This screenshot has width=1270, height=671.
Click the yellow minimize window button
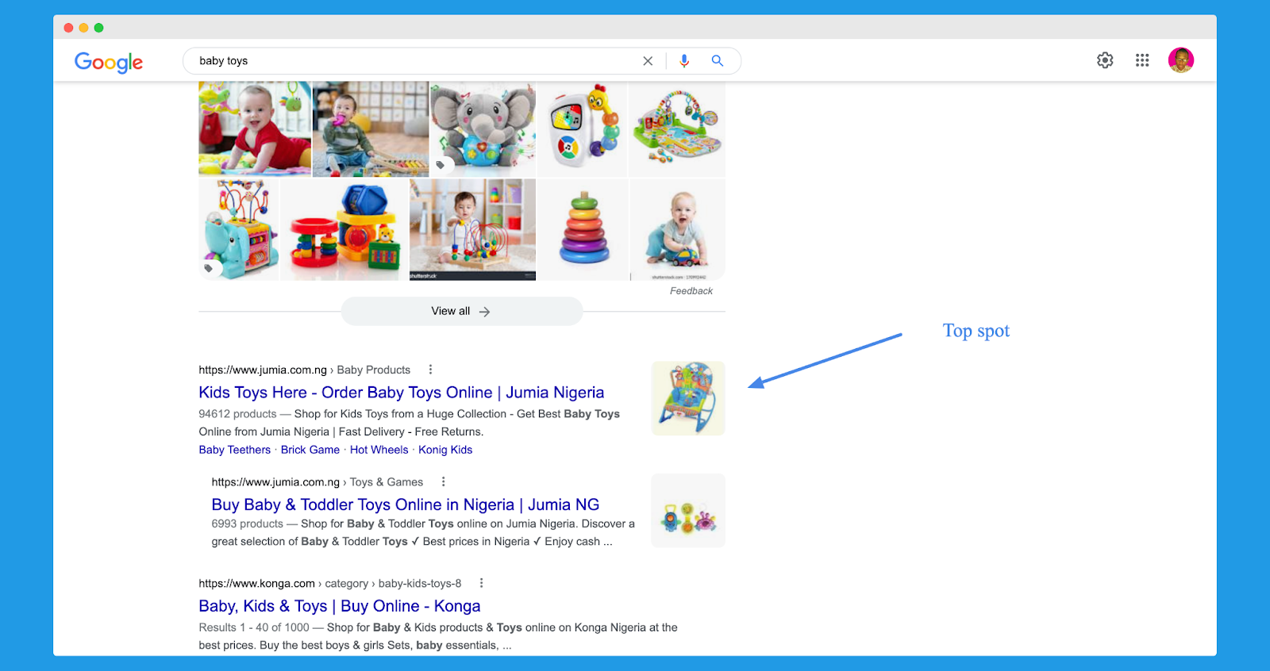point(83,28)
